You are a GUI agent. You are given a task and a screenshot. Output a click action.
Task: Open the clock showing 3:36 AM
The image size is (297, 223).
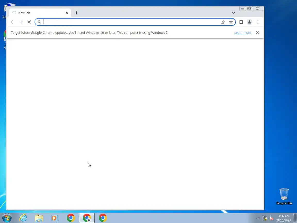coord(284,218)
